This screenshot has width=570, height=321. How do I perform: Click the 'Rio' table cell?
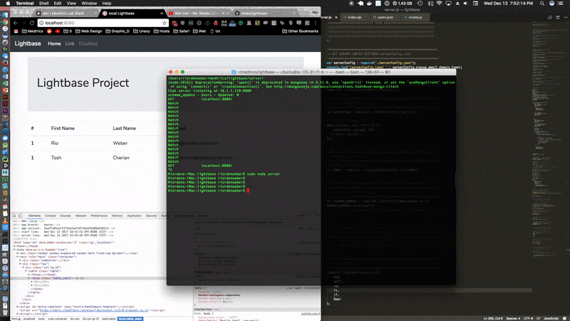[x=55, y=143]
